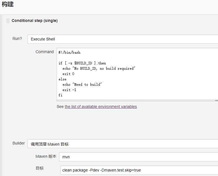Click the "else" line in script
This screenshot has height=176, width=218.
coord(63,79)
